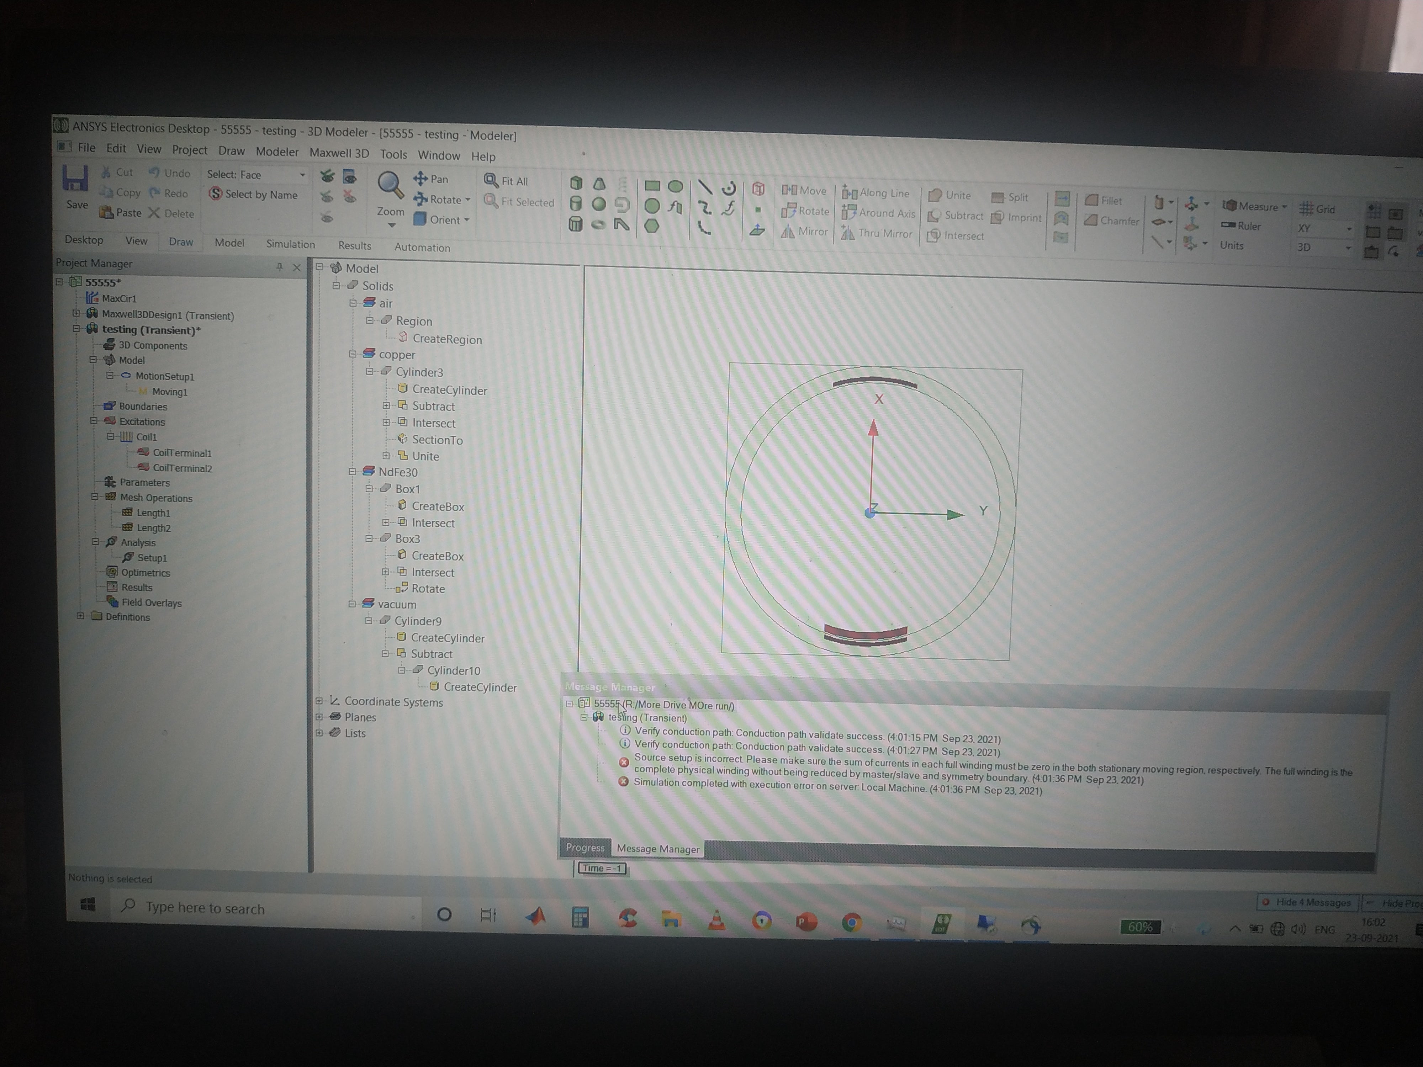Select Cylinder3 in the model tree
This screenshot has width=1423, height=1067.
click(419, 372)
